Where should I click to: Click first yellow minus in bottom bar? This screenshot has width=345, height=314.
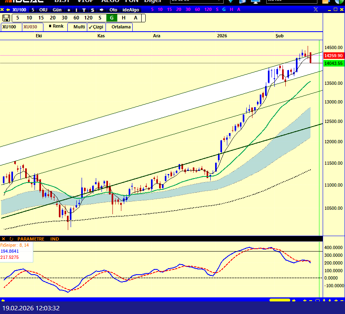click(310, 300)
